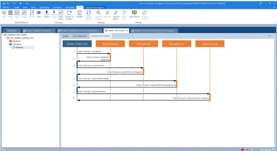
Task: Click the Redo arrow icon
Action: [14, 3]
